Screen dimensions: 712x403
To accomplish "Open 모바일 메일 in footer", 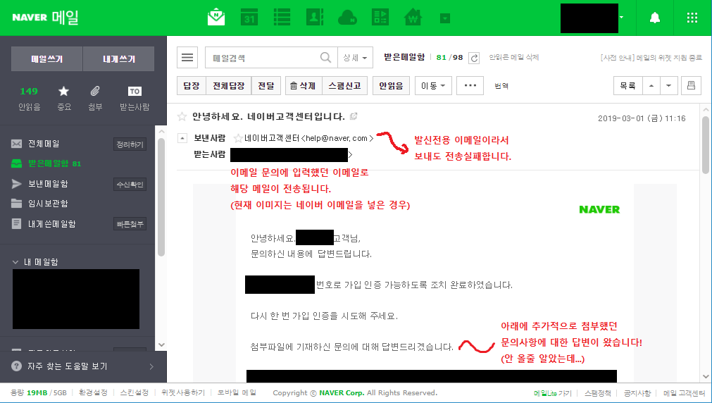I will (x=237, y=392).
